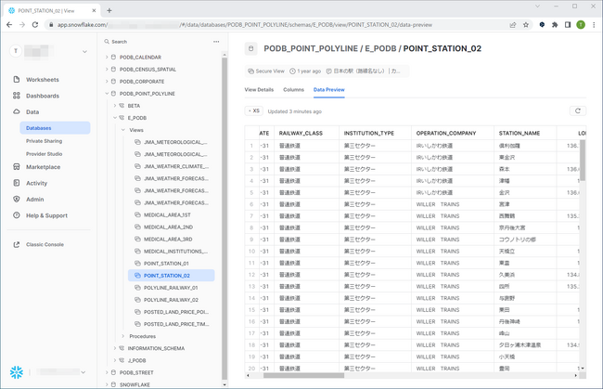The image size is (603, 389).
Task: Open the POLYLINE_RAILWAY_02 view
Action: pos(171,300)
